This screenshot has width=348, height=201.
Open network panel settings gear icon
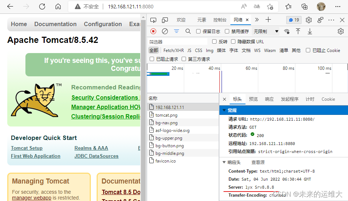coord(340,31)
